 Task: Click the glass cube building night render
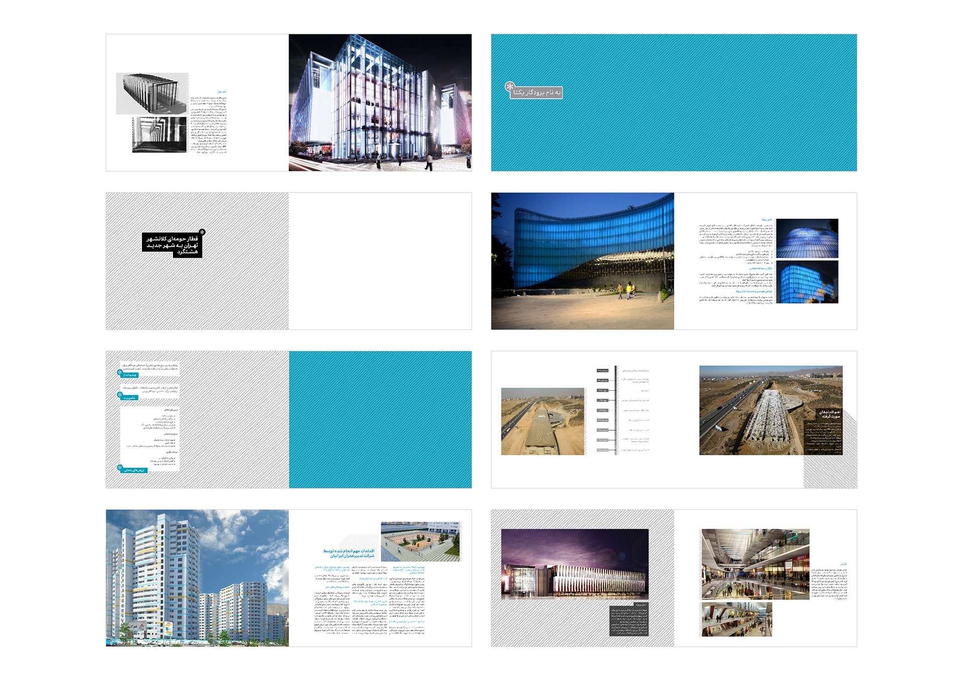coord(380,103)
